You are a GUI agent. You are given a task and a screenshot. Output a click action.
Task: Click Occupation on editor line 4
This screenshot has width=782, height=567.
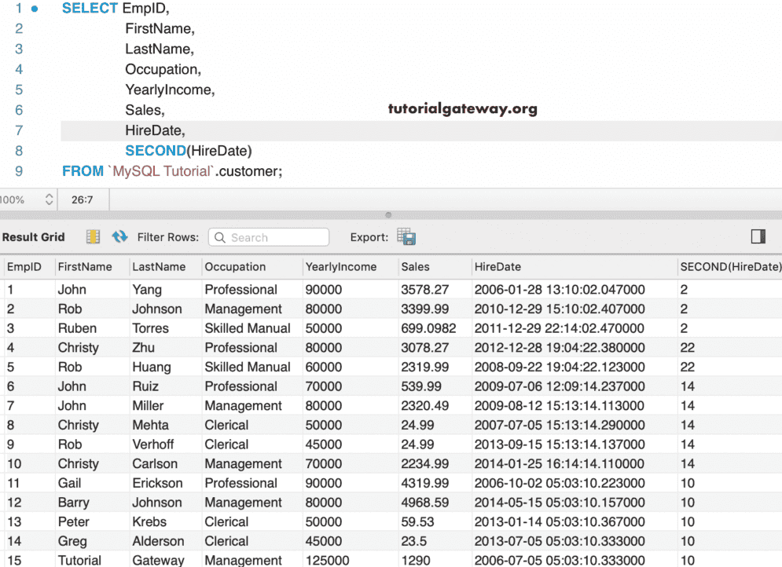point(161,69)
